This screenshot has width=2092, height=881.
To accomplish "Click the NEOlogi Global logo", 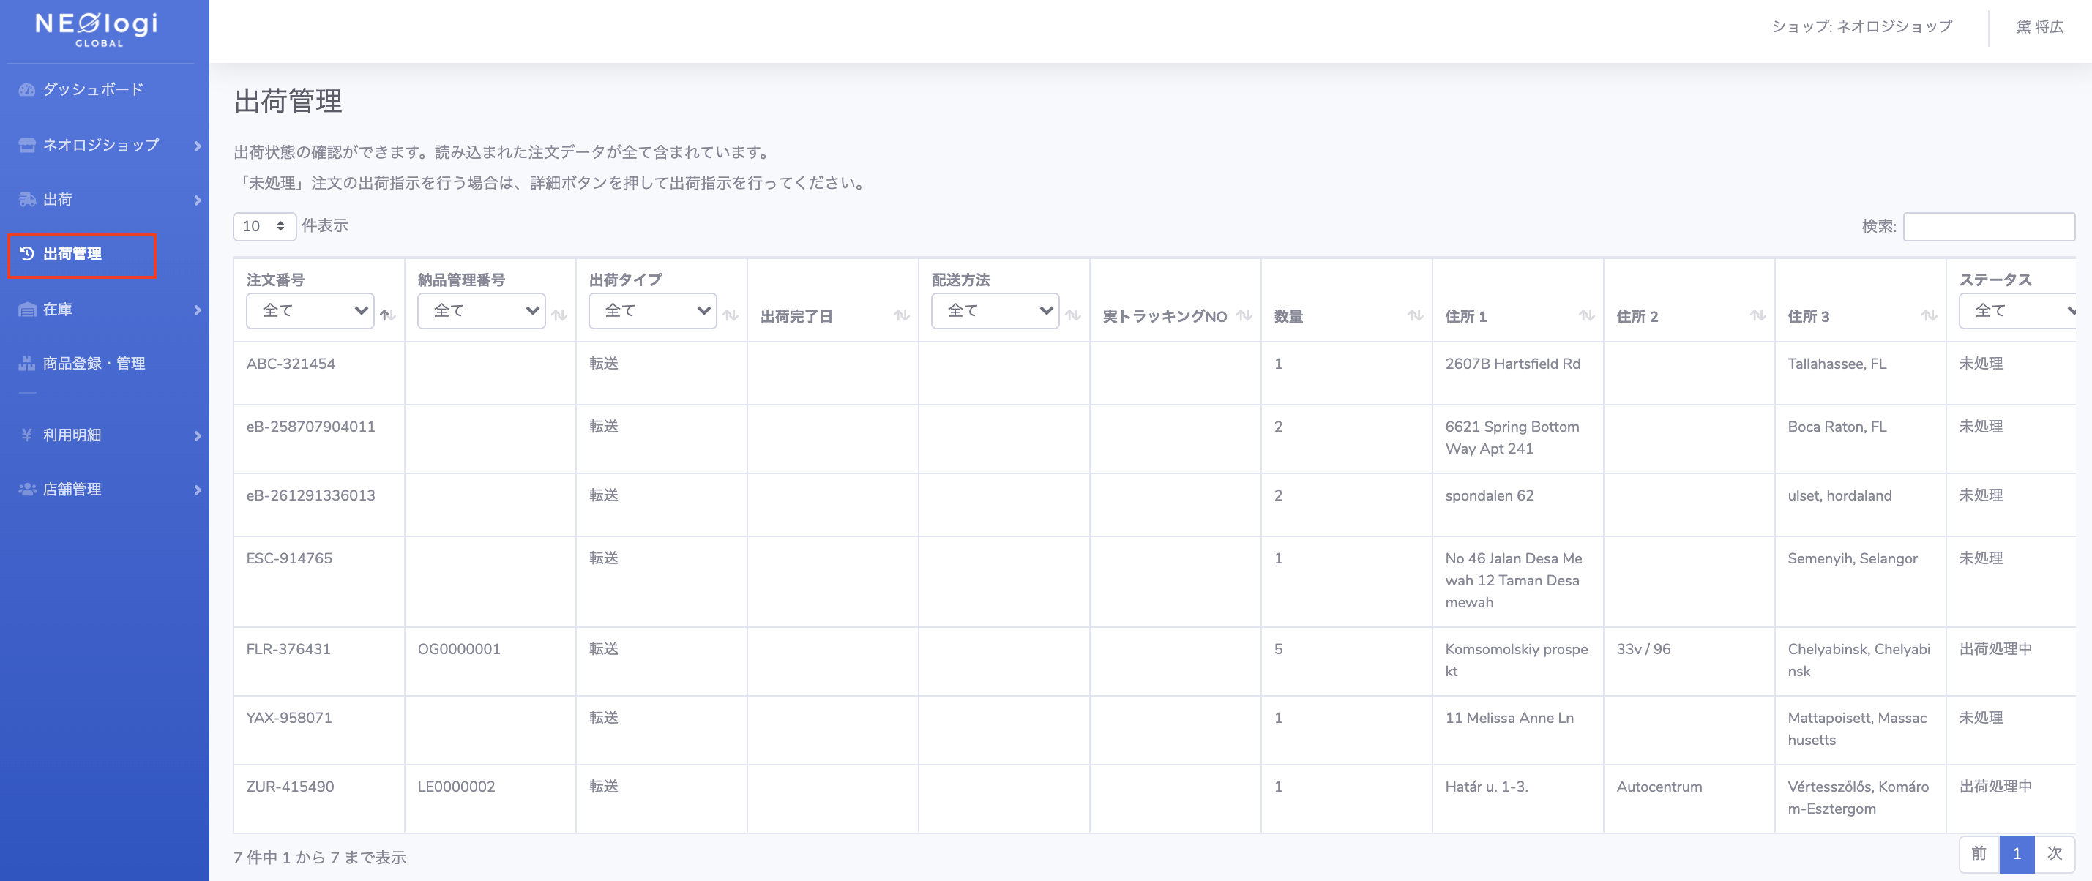I will [x=97, y=29].
